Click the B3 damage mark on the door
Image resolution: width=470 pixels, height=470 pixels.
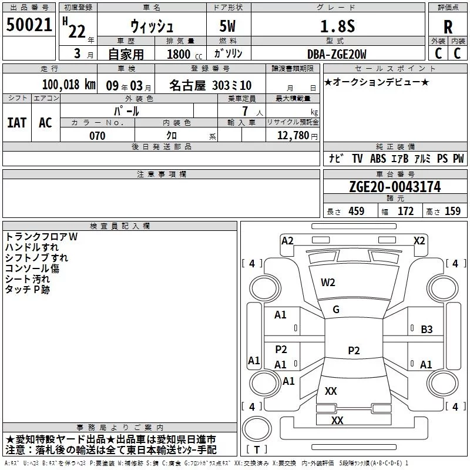(427, 330)
